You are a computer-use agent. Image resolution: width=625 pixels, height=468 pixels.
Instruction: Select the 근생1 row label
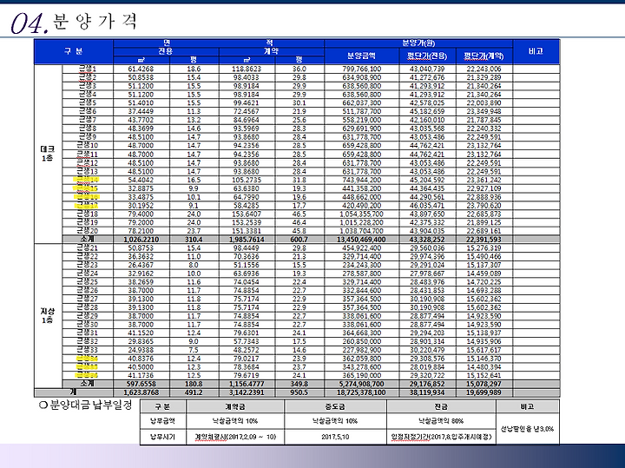point(88,69)
